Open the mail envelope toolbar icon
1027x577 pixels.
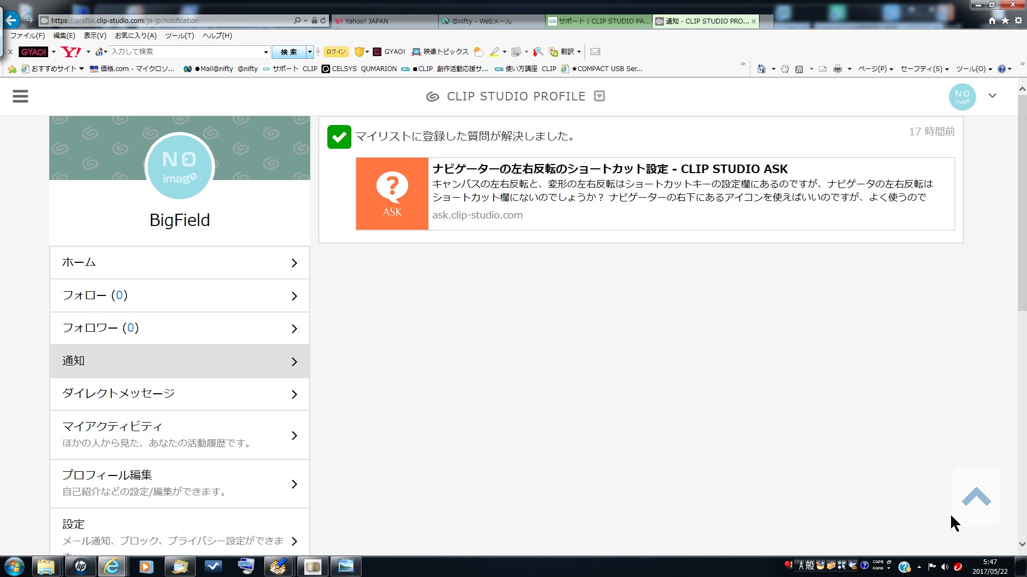tap(595, 52)
